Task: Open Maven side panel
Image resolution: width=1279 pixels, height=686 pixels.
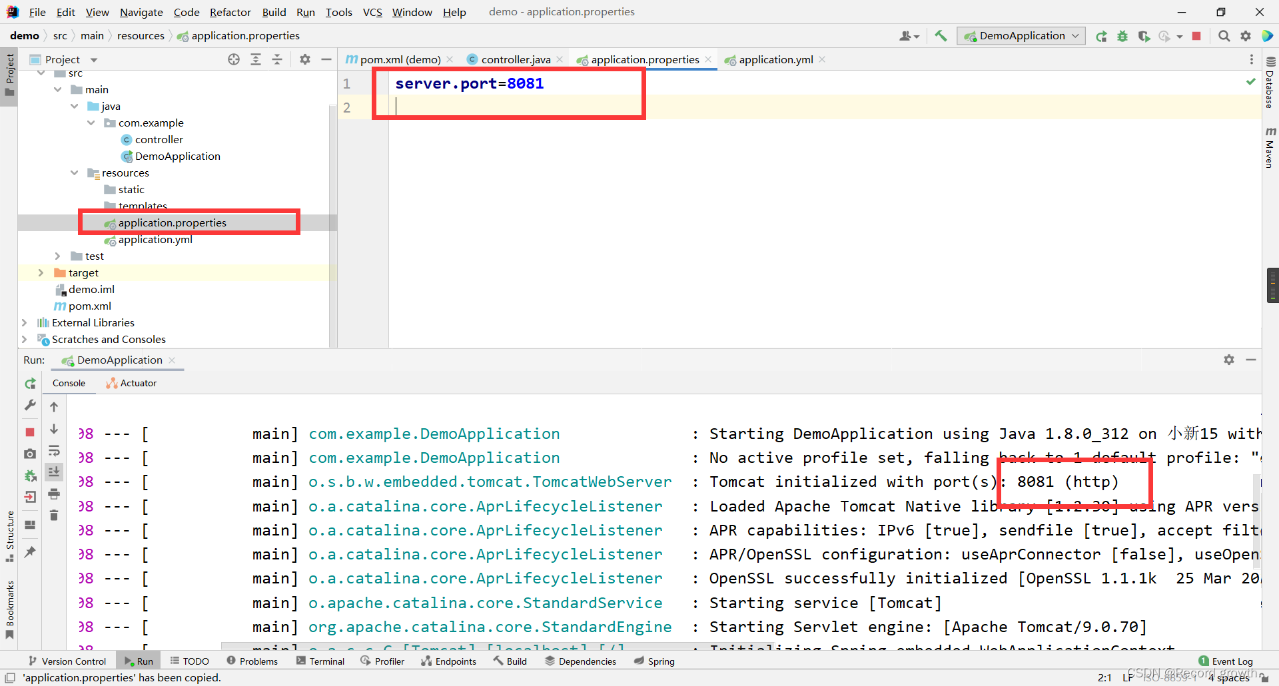Action: tap(1270, 147)
